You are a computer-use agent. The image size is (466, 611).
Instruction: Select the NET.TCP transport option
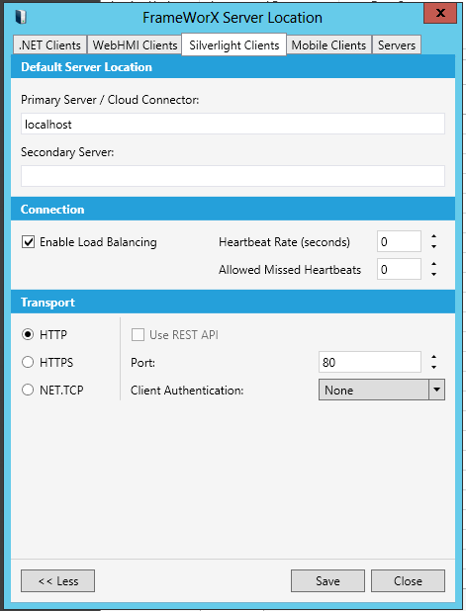(x=28, y=390)
